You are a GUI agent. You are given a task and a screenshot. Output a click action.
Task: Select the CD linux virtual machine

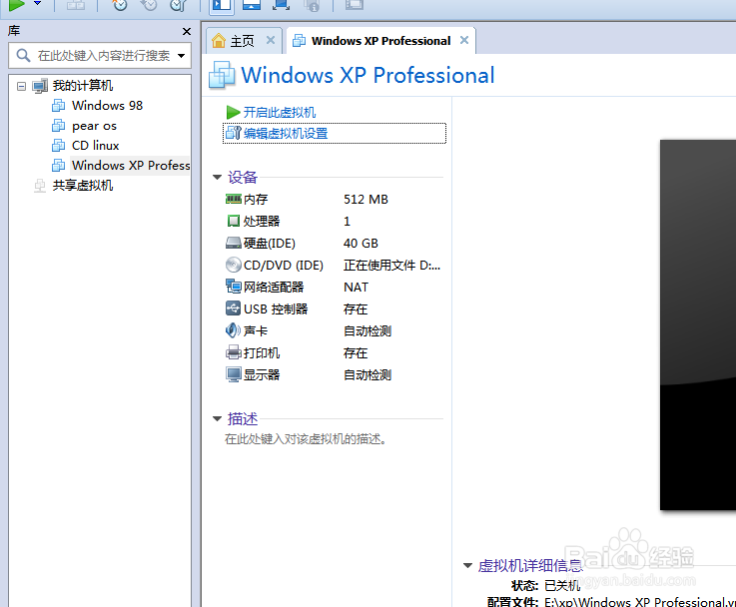[x=95, y=146]
